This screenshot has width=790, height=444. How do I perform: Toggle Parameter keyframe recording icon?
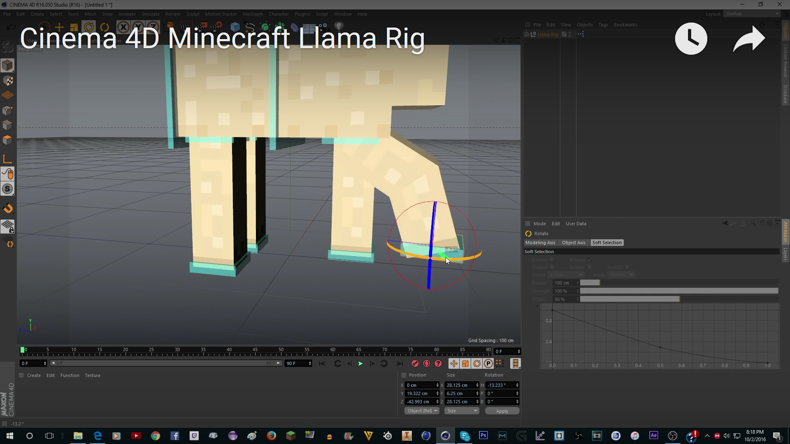coord(488,363)
